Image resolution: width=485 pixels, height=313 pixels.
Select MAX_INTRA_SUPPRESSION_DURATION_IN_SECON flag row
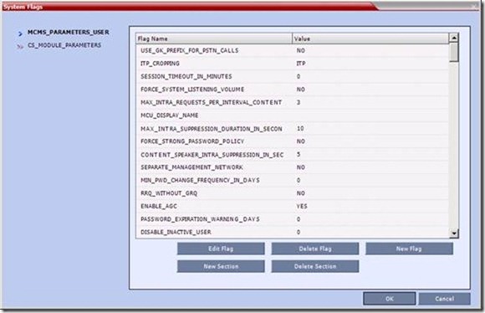(293, 129)
